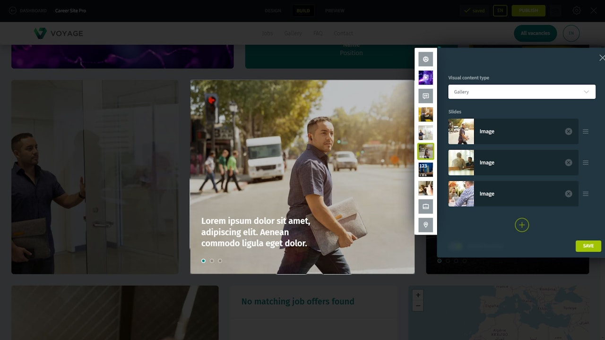Viewport: 605px width, 340px height.
Task: Open the two-people-at-table slide thumbnail
Action: 461,162
